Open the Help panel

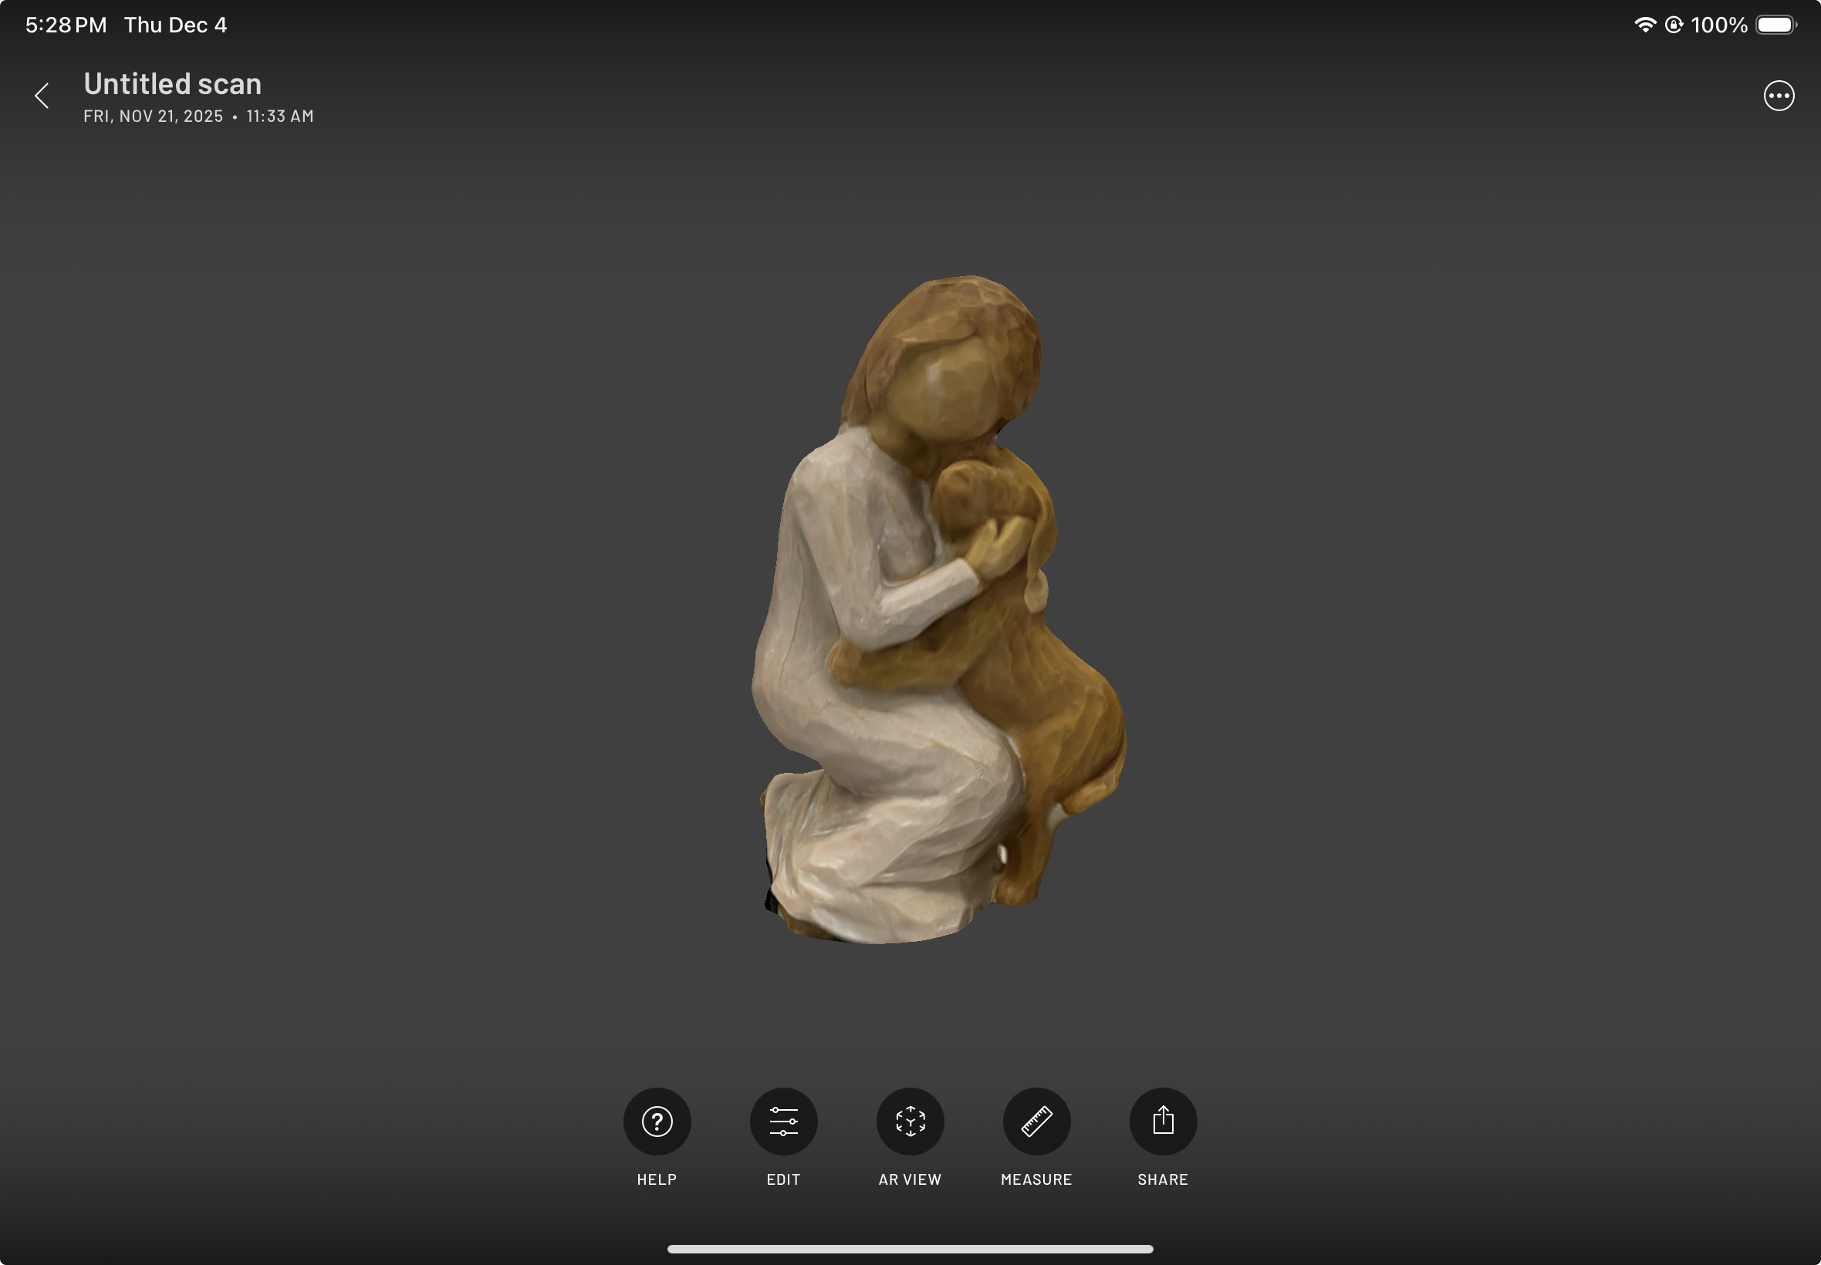tap(657, 1121)
